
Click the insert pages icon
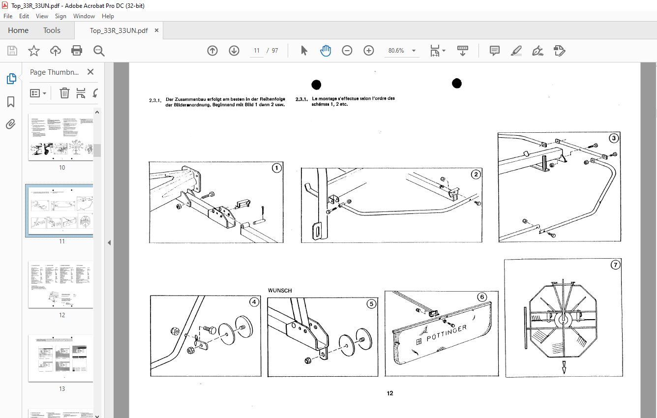81,93
